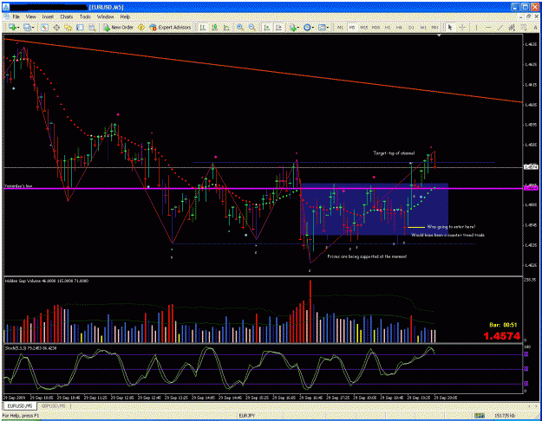Zoom in on the chart

coord(240,27)
